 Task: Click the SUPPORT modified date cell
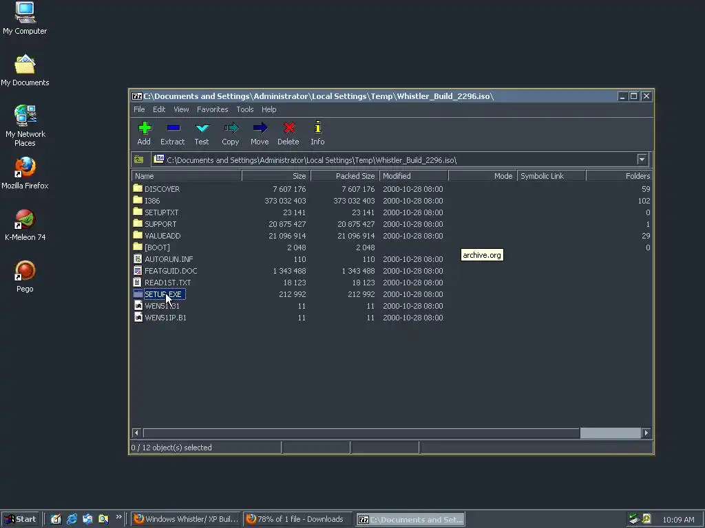[x=413, y=224]
